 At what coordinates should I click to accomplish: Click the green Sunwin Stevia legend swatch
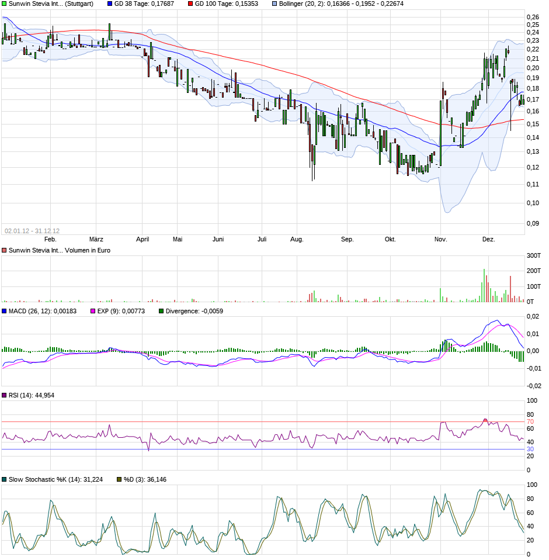(4, 4)
